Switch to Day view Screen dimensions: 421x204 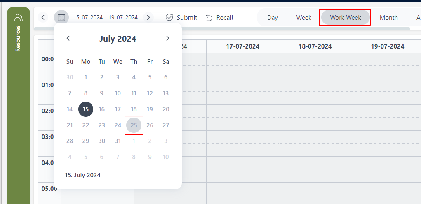273,18
